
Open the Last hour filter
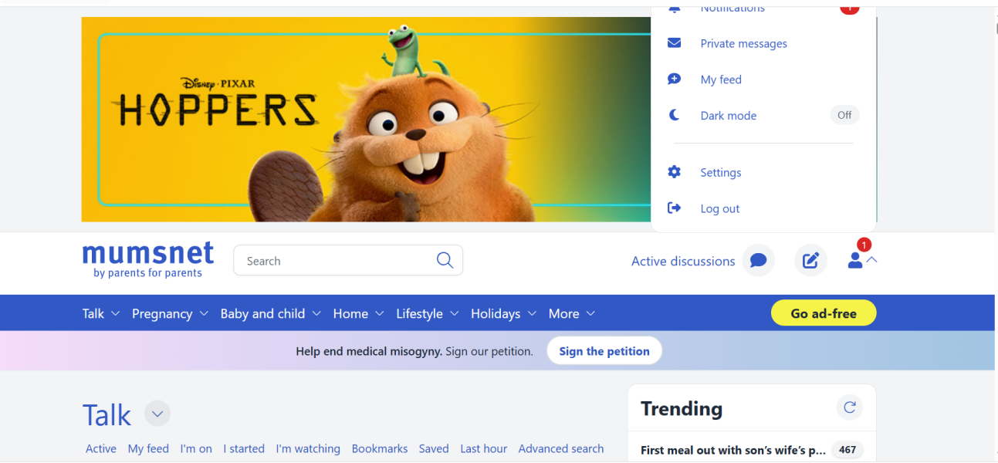point(484,448)
